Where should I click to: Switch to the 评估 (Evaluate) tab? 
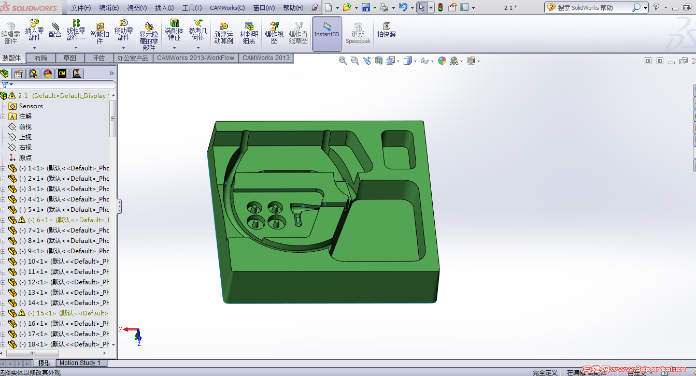[98, 58]
